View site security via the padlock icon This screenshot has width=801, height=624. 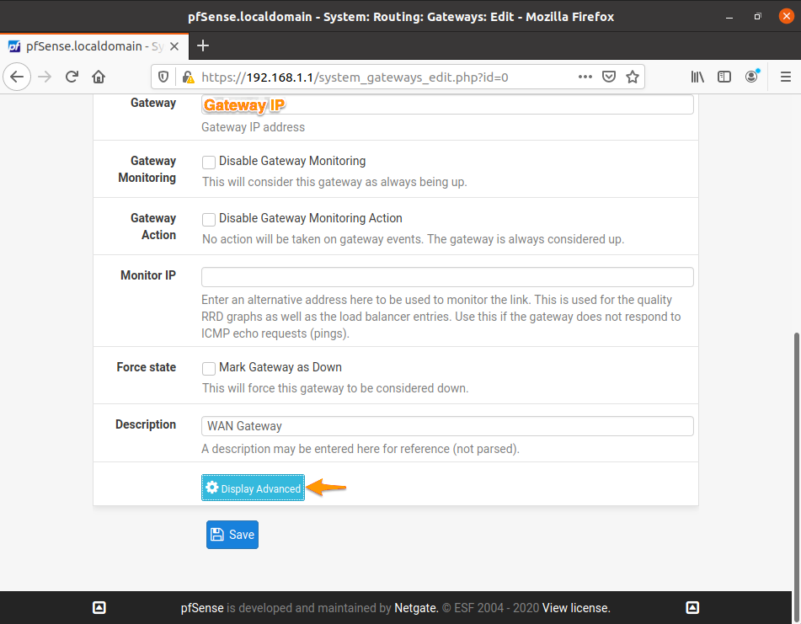coord(187,76)
